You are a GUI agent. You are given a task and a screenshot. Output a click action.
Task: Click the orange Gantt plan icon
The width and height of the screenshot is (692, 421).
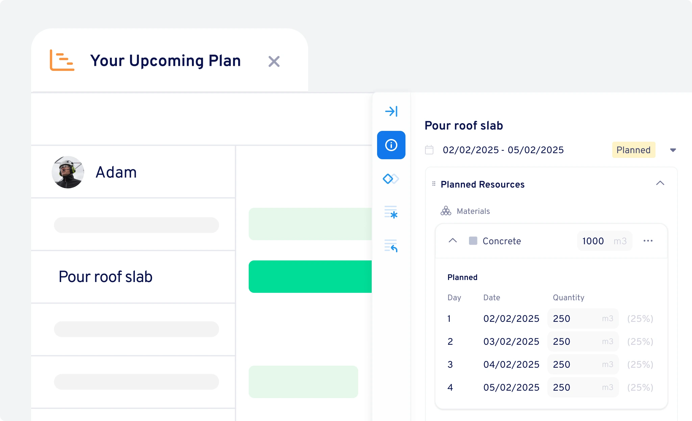[x=62, y=60]
